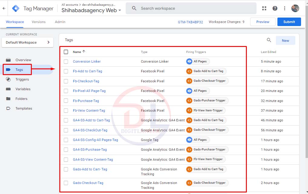Image resolution: width=308 pixels, height=194 pixels.
Task: Open Triggers in the sidebar
Action: click(x=22, y=79)
